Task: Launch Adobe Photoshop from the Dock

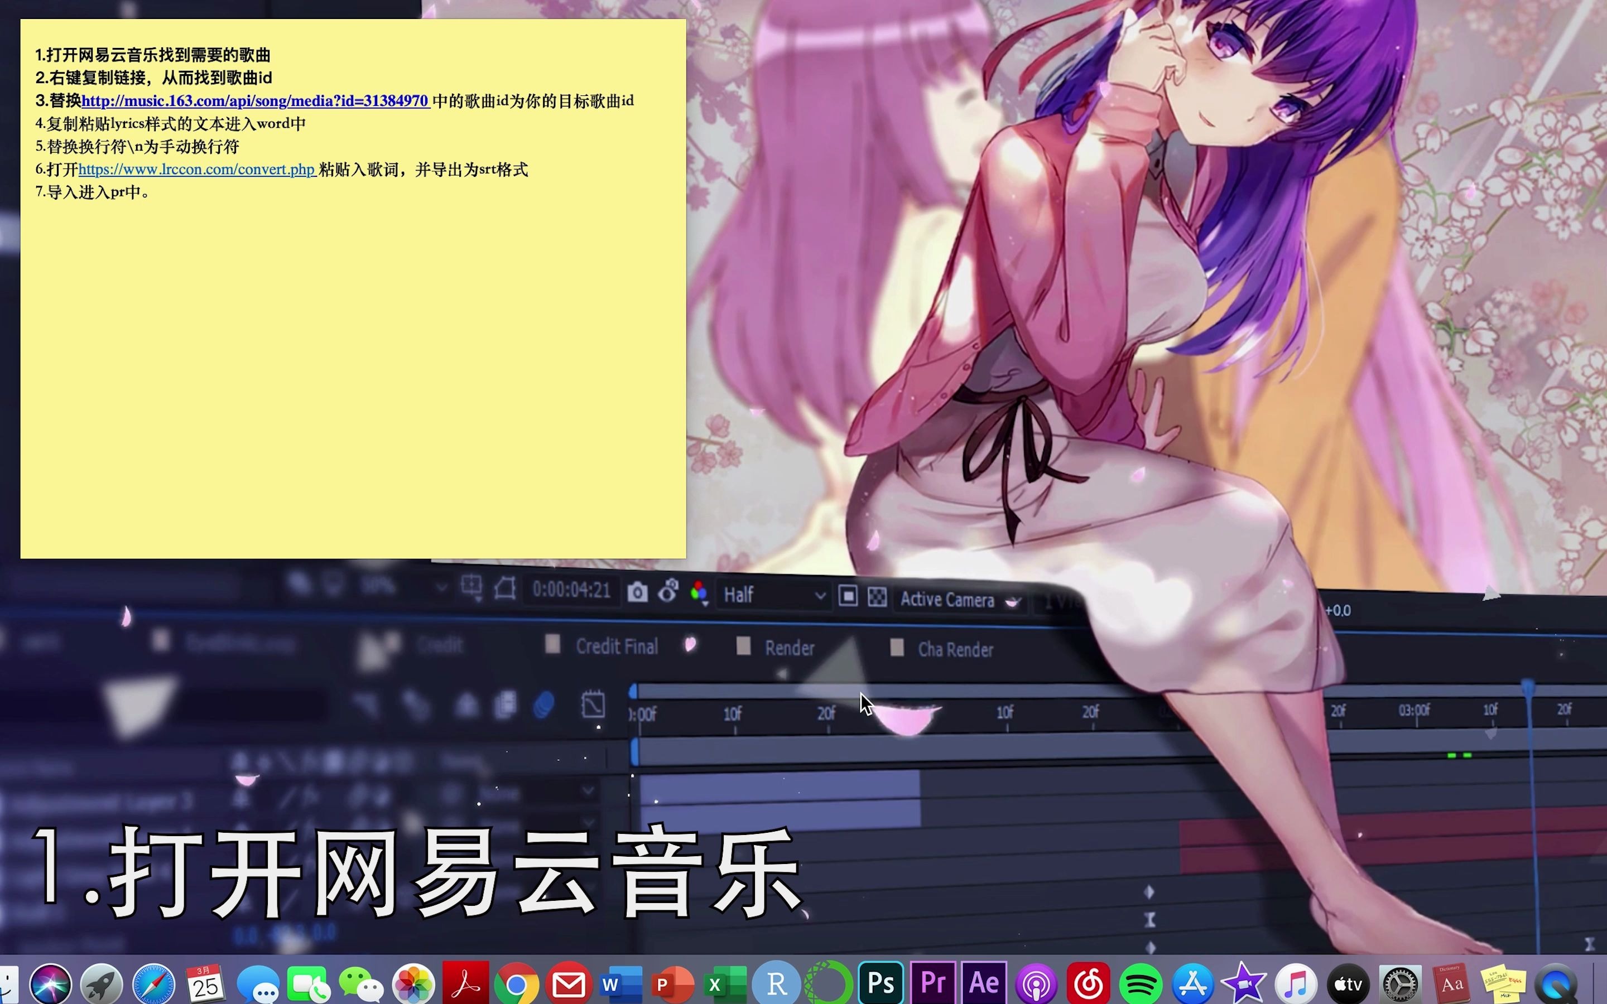Action: click(881, 983)
